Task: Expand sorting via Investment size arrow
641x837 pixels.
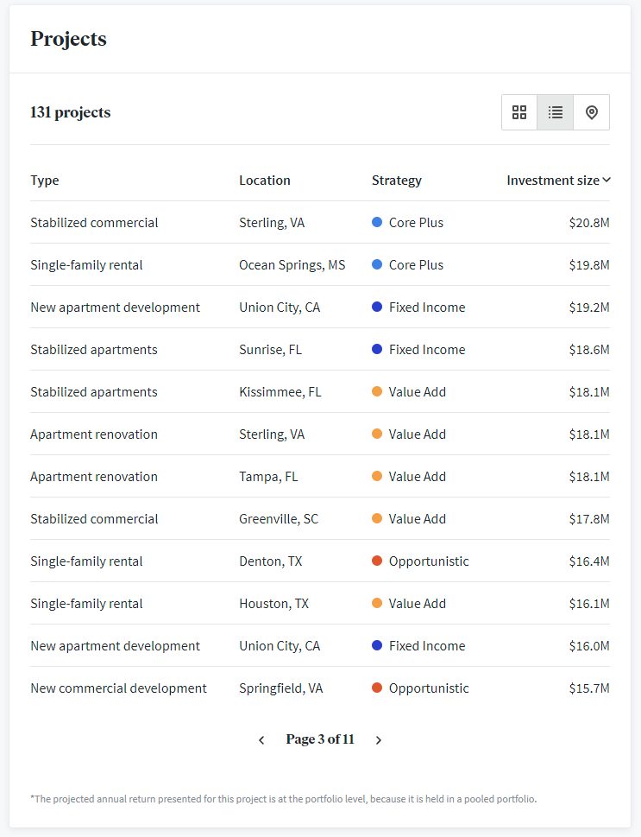Action: [x=607, y=180]
